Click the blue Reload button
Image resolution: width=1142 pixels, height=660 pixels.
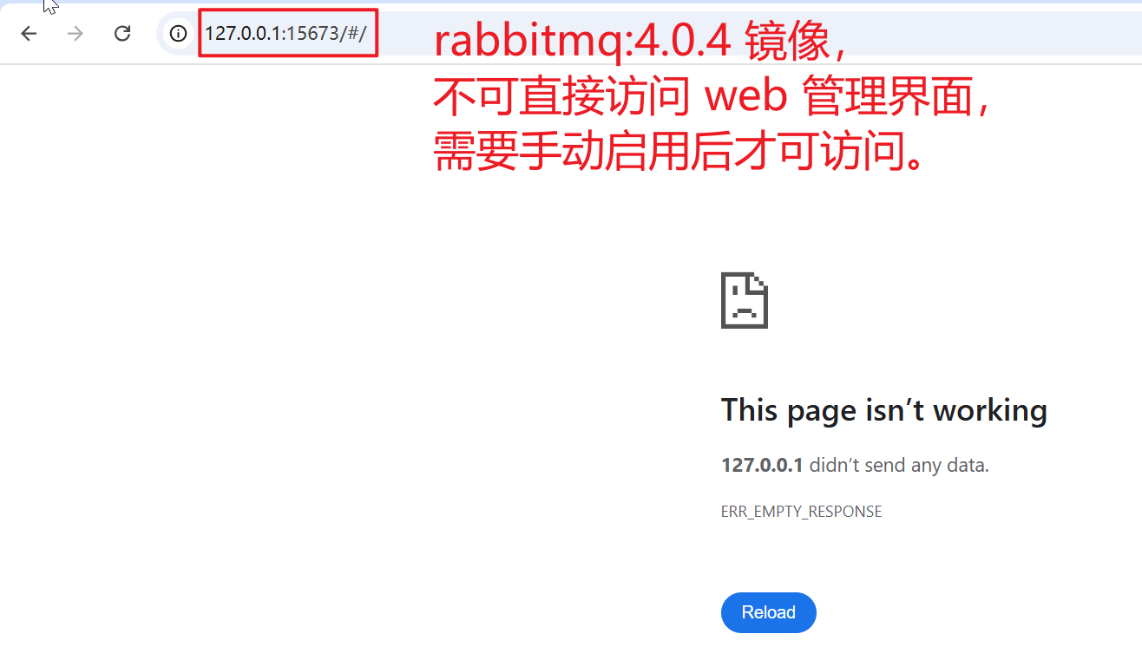tap(768, 612)
